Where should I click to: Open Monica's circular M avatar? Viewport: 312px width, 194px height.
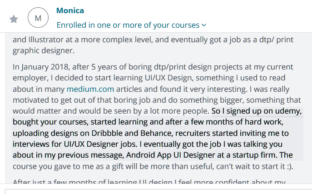pyautogui.click(x=38, y=18)
